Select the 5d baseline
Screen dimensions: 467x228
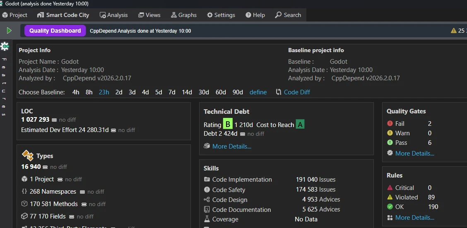159,92
